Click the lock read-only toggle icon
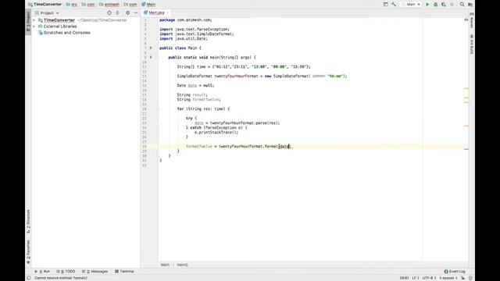 pyautogui.click(x=462, y=278)
